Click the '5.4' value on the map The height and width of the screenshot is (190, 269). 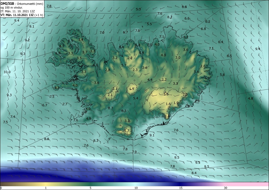click(136, 98)
